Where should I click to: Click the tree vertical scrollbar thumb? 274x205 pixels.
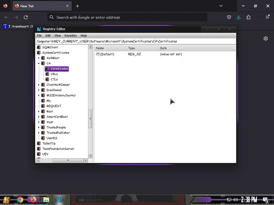pos(90,119)
